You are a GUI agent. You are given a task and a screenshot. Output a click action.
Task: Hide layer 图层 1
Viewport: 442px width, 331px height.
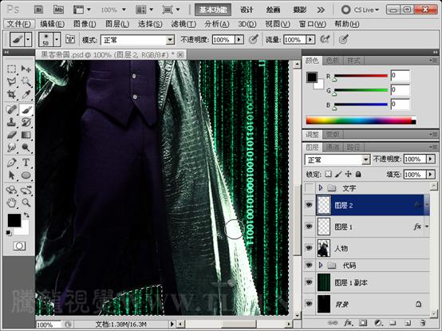310,227
